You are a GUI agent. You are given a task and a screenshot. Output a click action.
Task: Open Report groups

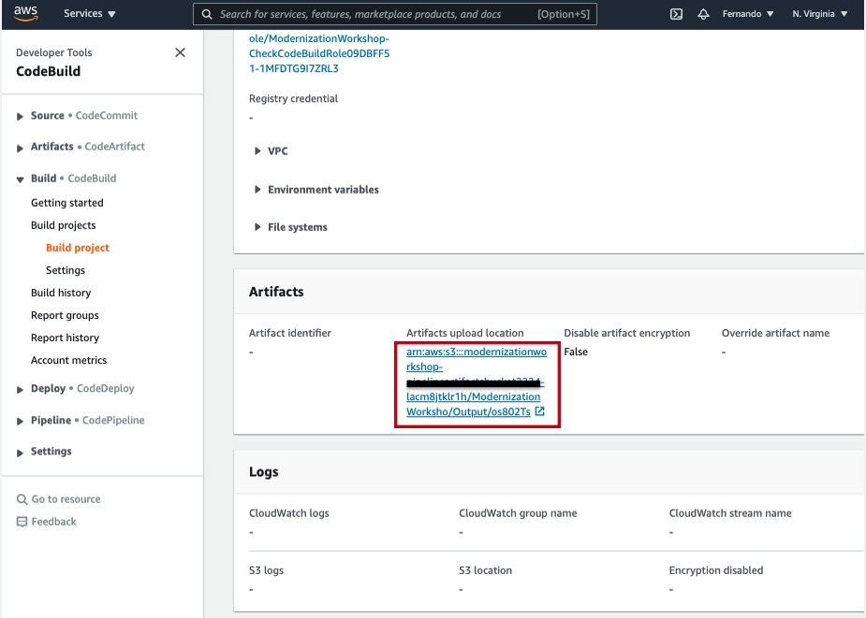coord(65,315)
